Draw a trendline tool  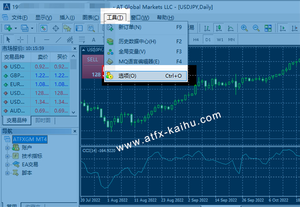pyautogui.click(x=58, y=40)
